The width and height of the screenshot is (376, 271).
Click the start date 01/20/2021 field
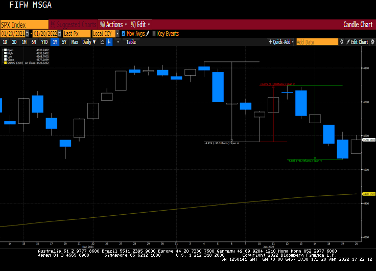13,34
